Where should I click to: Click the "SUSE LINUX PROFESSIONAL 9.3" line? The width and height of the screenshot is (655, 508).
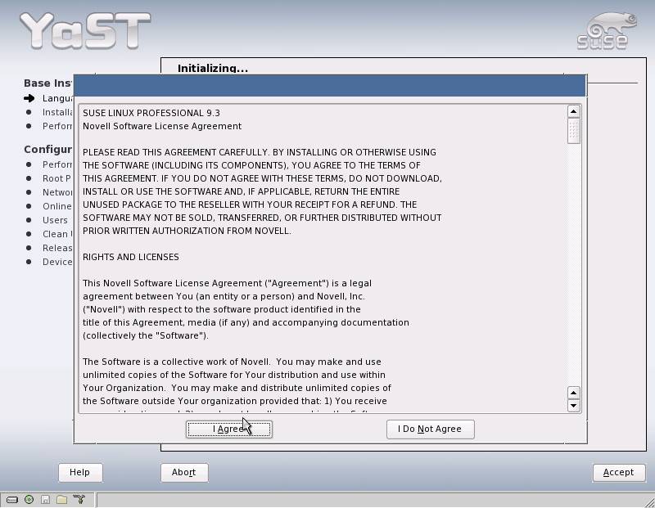[151, 113]
